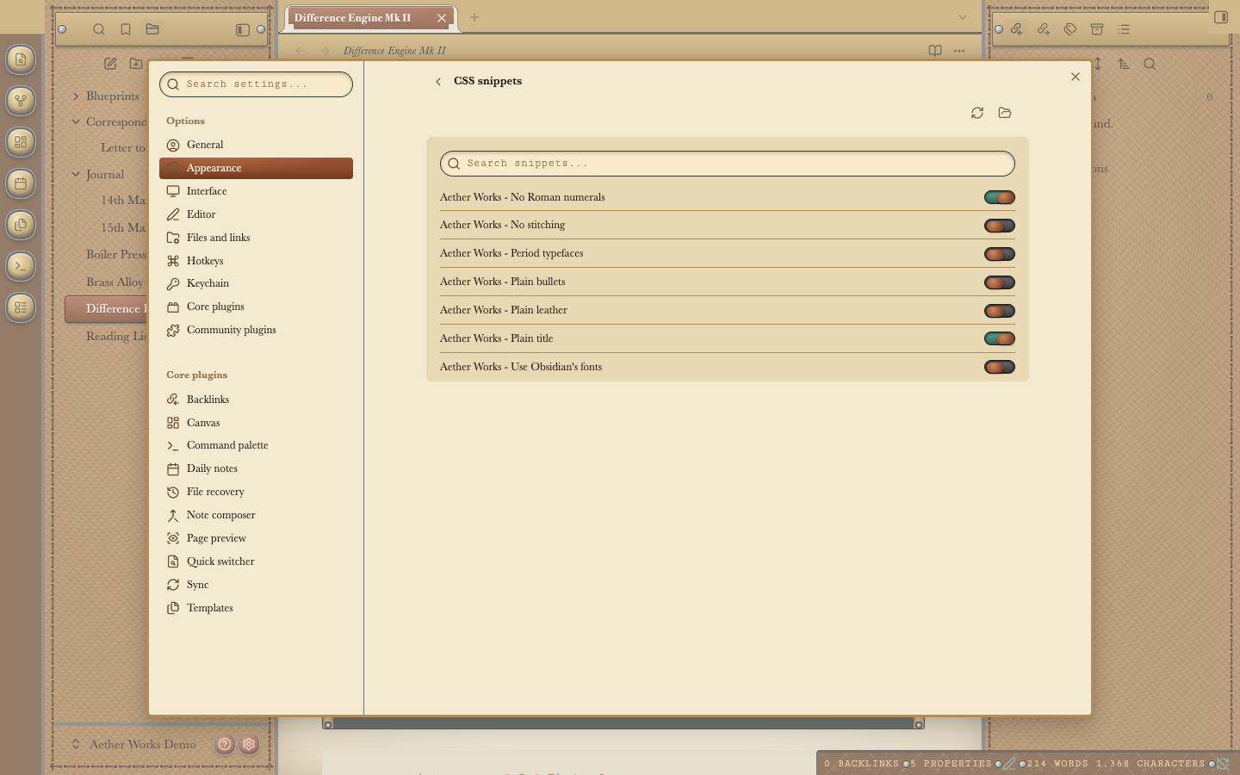This screenshot has width=1240, height=775.
Task: Enable the No stitching snippet
Action: [x=1000, y=226]
